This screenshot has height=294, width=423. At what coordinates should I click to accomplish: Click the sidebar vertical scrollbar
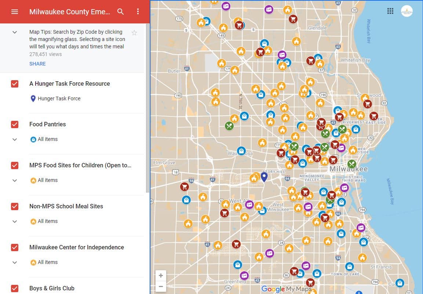click(x=147, y=108)
